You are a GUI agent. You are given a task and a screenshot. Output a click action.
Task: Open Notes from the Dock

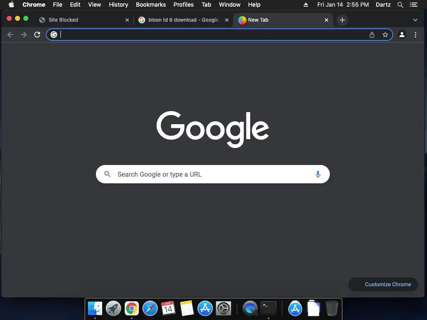[186, 308]
